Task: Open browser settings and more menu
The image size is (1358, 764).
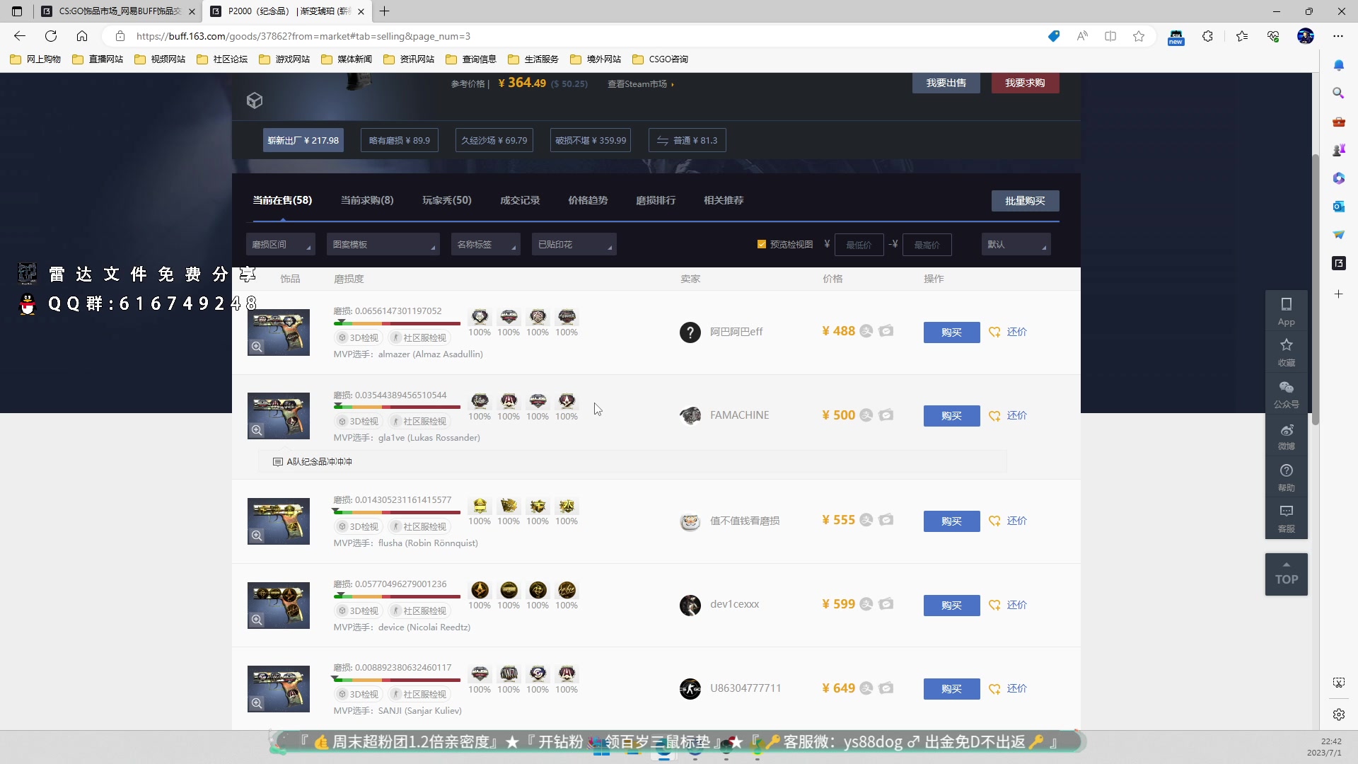Action: point(1338,36)
